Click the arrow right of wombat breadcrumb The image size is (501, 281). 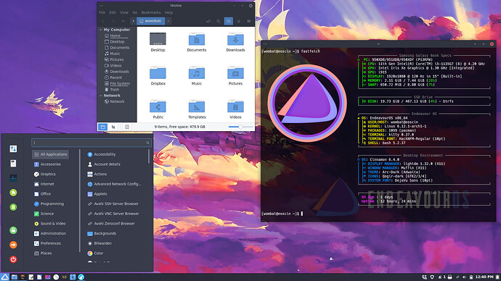pos(168,21)
